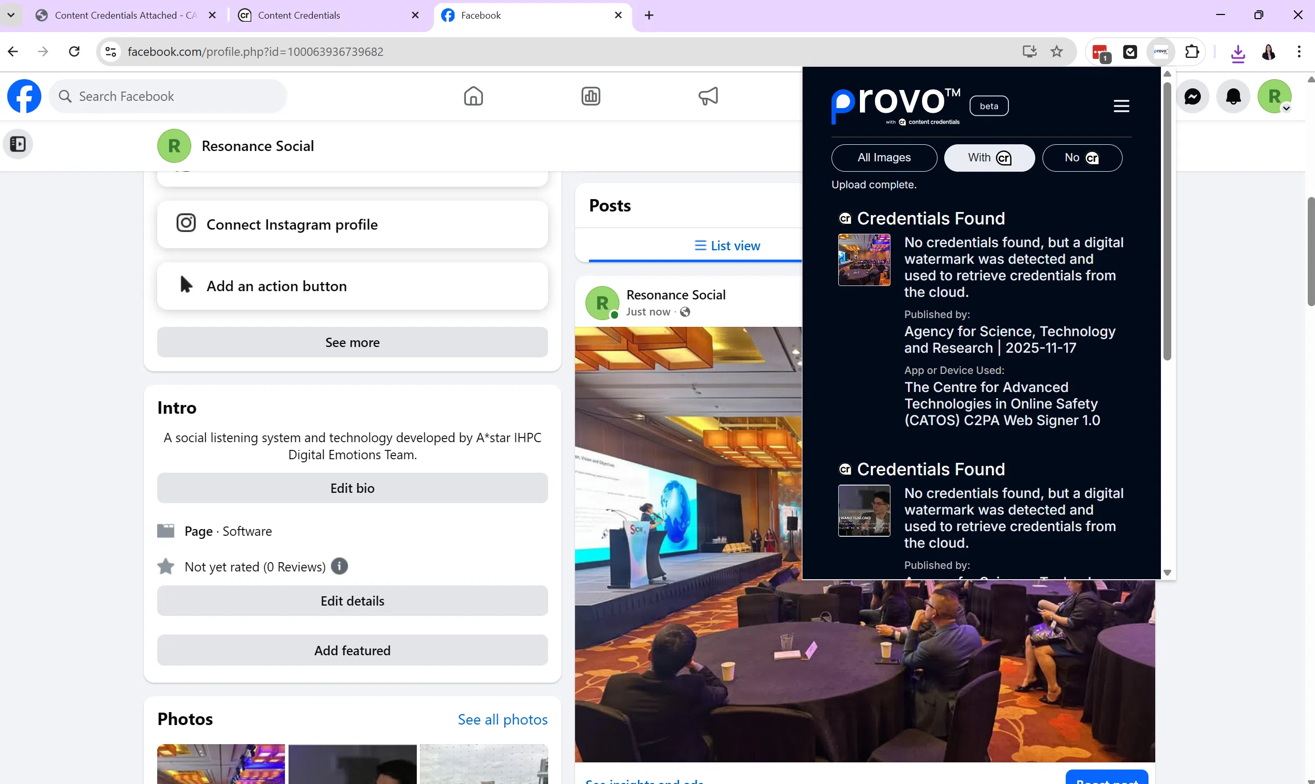
Task: Click the Edit bio button
Action: [352, 488]
